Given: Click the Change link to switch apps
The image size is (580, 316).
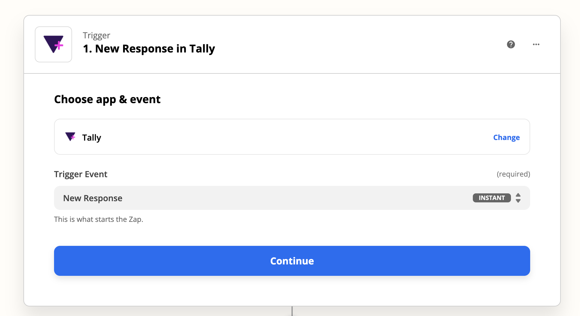Looking at the screenshot, I should point(506,137).
